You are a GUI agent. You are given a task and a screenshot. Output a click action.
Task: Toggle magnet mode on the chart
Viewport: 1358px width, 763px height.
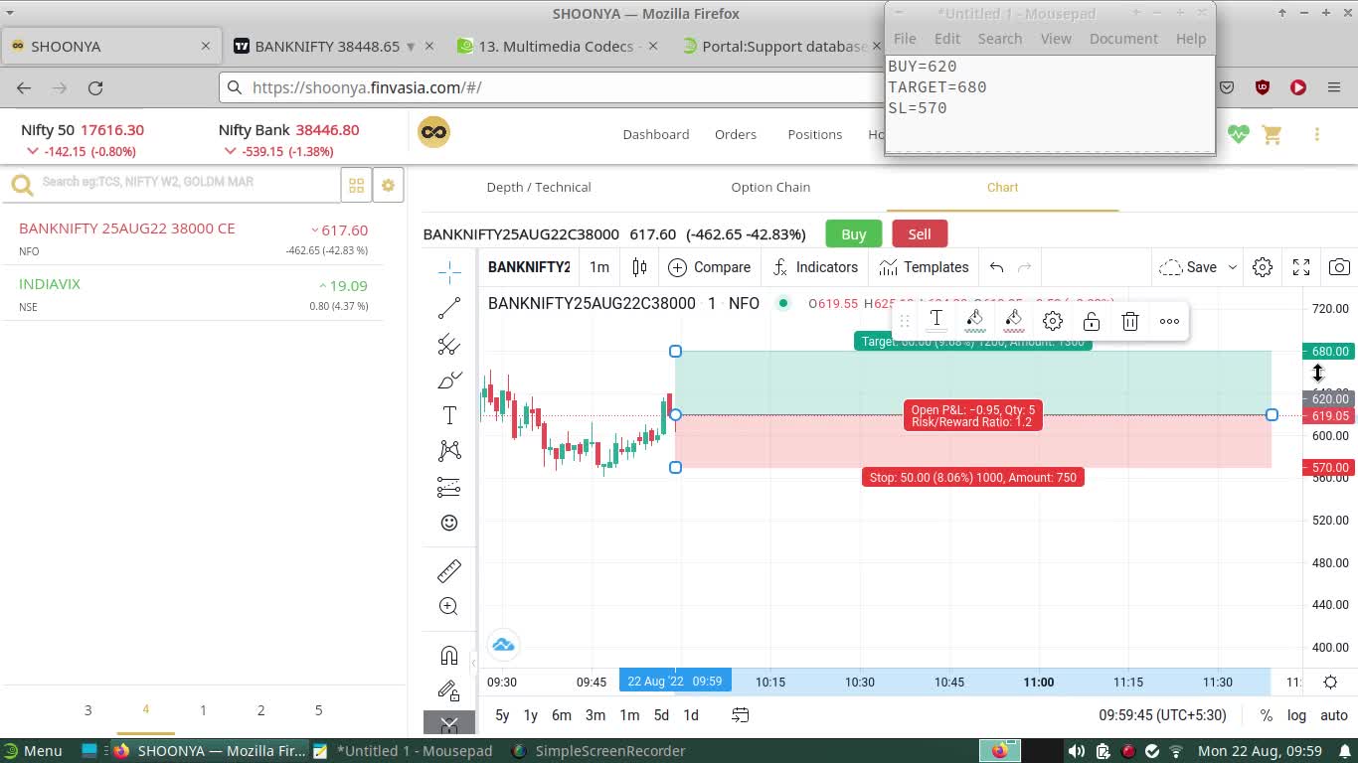tap(449, 655)
